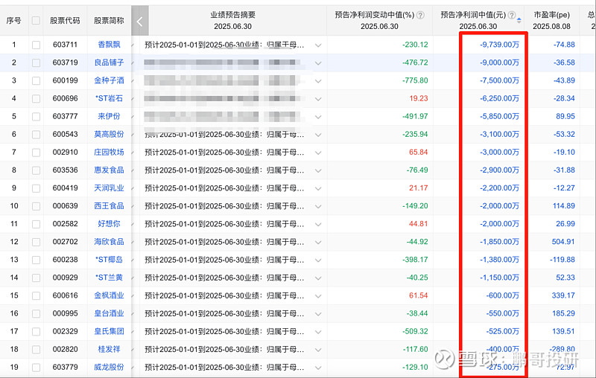Click the row number 15
The width and height of the screenshot is (596, 378).
pyautogui.click(x=14, y=295)
